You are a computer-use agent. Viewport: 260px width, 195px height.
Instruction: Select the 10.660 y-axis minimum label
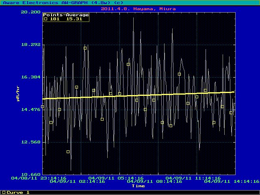point(30,174)
